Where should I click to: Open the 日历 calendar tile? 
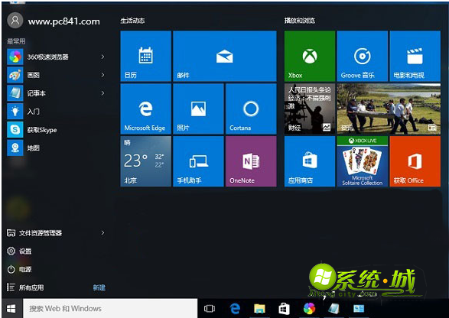click(146, 56)
